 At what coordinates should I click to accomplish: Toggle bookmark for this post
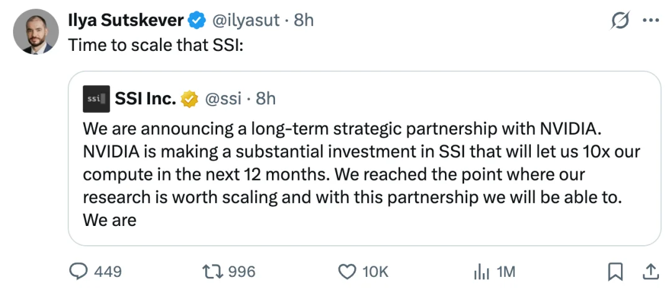pyautogui.click(x=615, y=272)
